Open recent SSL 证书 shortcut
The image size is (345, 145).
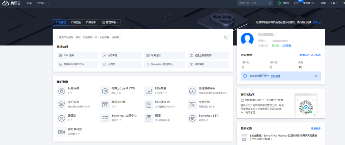pyautogui.click(x=77, y=56)
